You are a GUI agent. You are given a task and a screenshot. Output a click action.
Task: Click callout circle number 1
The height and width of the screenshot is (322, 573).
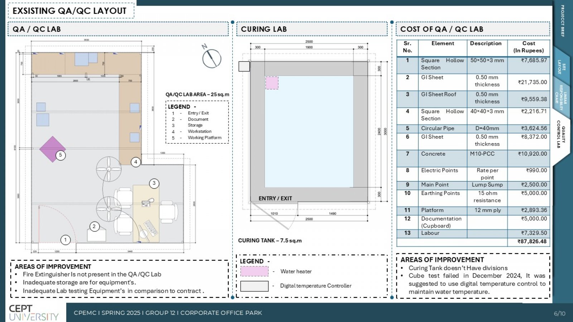coord(65,240)
